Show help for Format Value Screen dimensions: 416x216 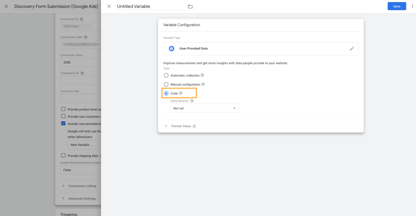point(194,126)
